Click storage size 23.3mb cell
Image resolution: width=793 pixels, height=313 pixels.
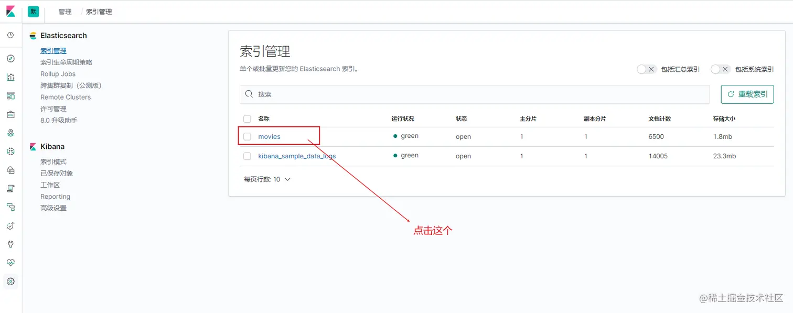click(724, 156)
